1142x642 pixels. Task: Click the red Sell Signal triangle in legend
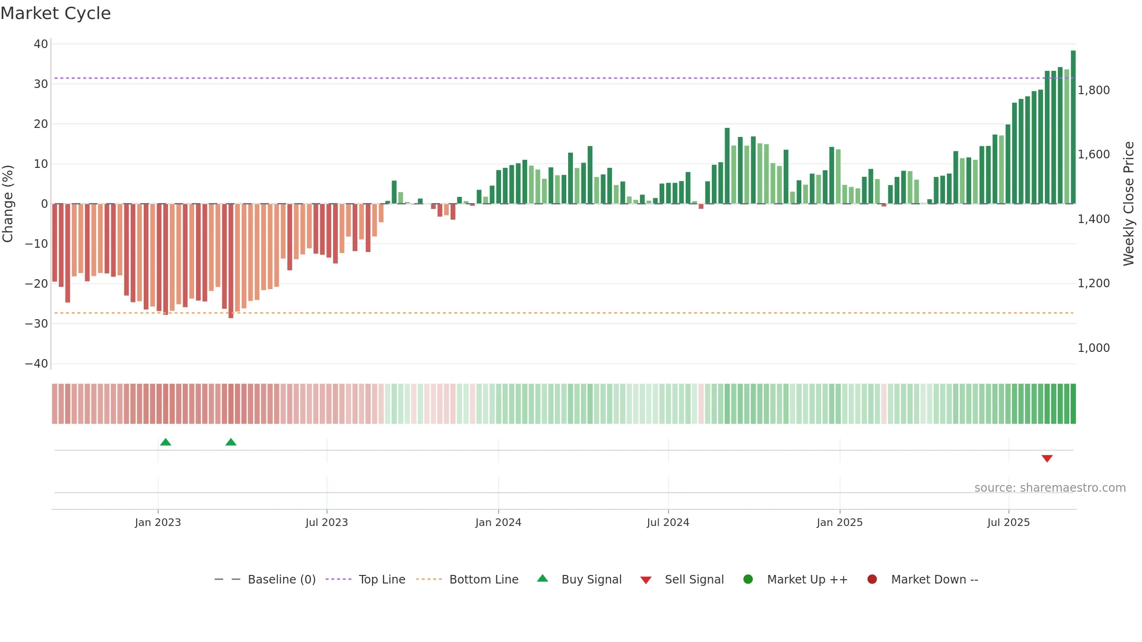[646, 580]
